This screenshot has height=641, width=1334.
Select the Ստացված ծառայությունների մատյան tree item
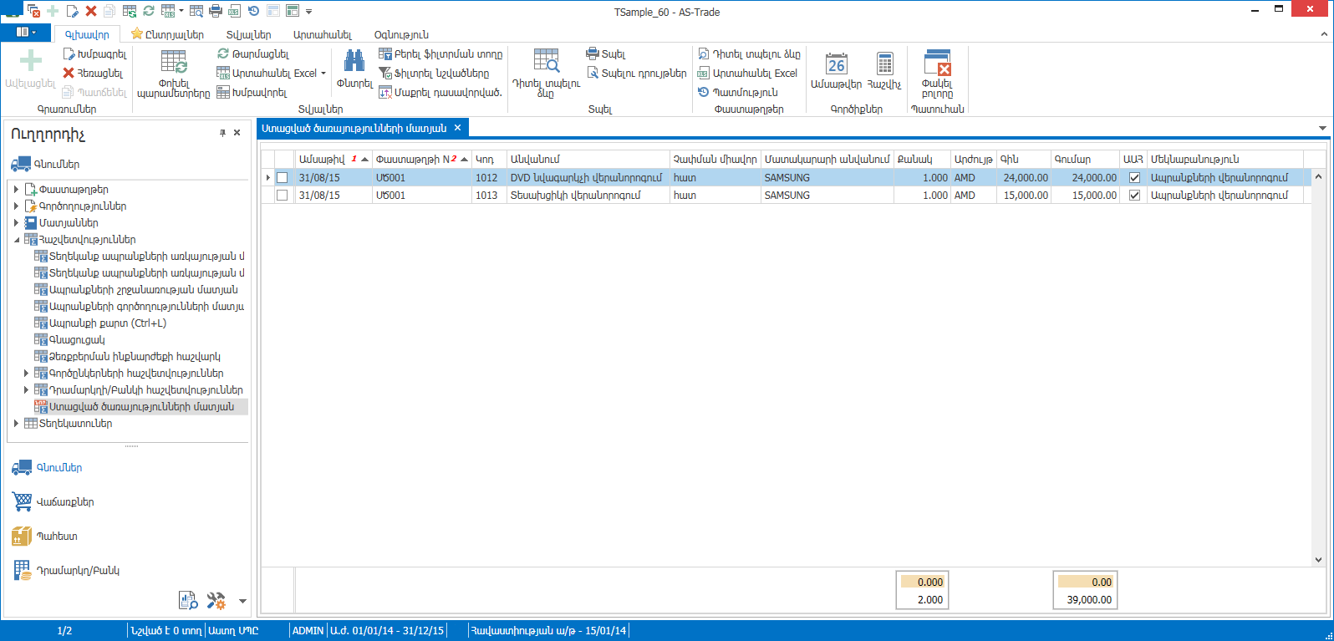(141, 407)
